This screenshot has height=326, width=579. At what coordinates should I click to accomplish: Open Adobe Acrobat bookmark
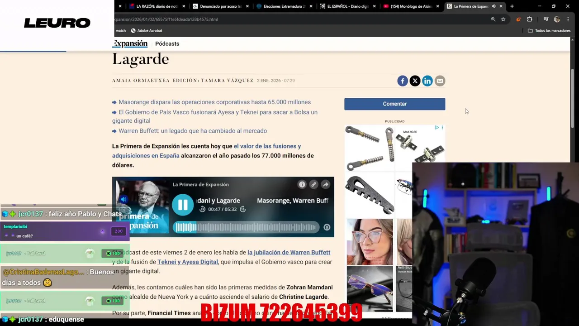tap(147, 31)
